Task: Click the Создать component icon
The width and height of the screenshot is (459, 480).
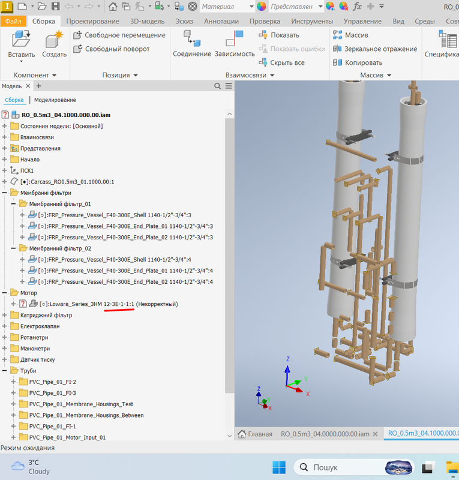Action: 54,39
